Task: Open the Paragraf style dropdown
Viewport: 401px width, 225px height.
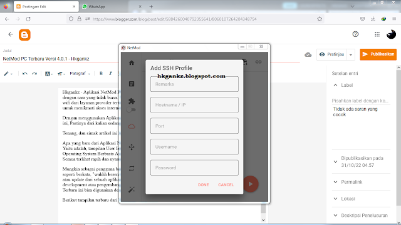Action: 80,74
